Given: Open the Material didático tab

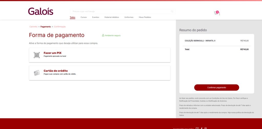Looking at the screenshot, I should (112, 17).
